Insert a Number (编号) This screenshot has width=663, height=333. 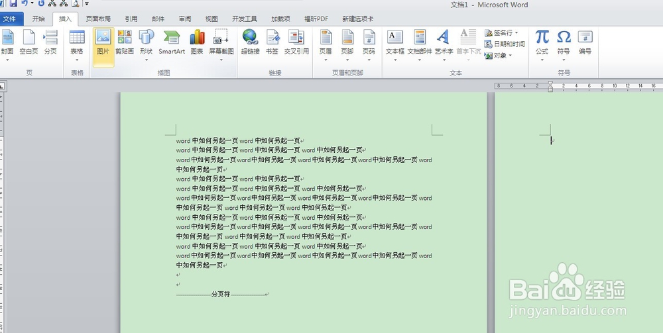585,42
